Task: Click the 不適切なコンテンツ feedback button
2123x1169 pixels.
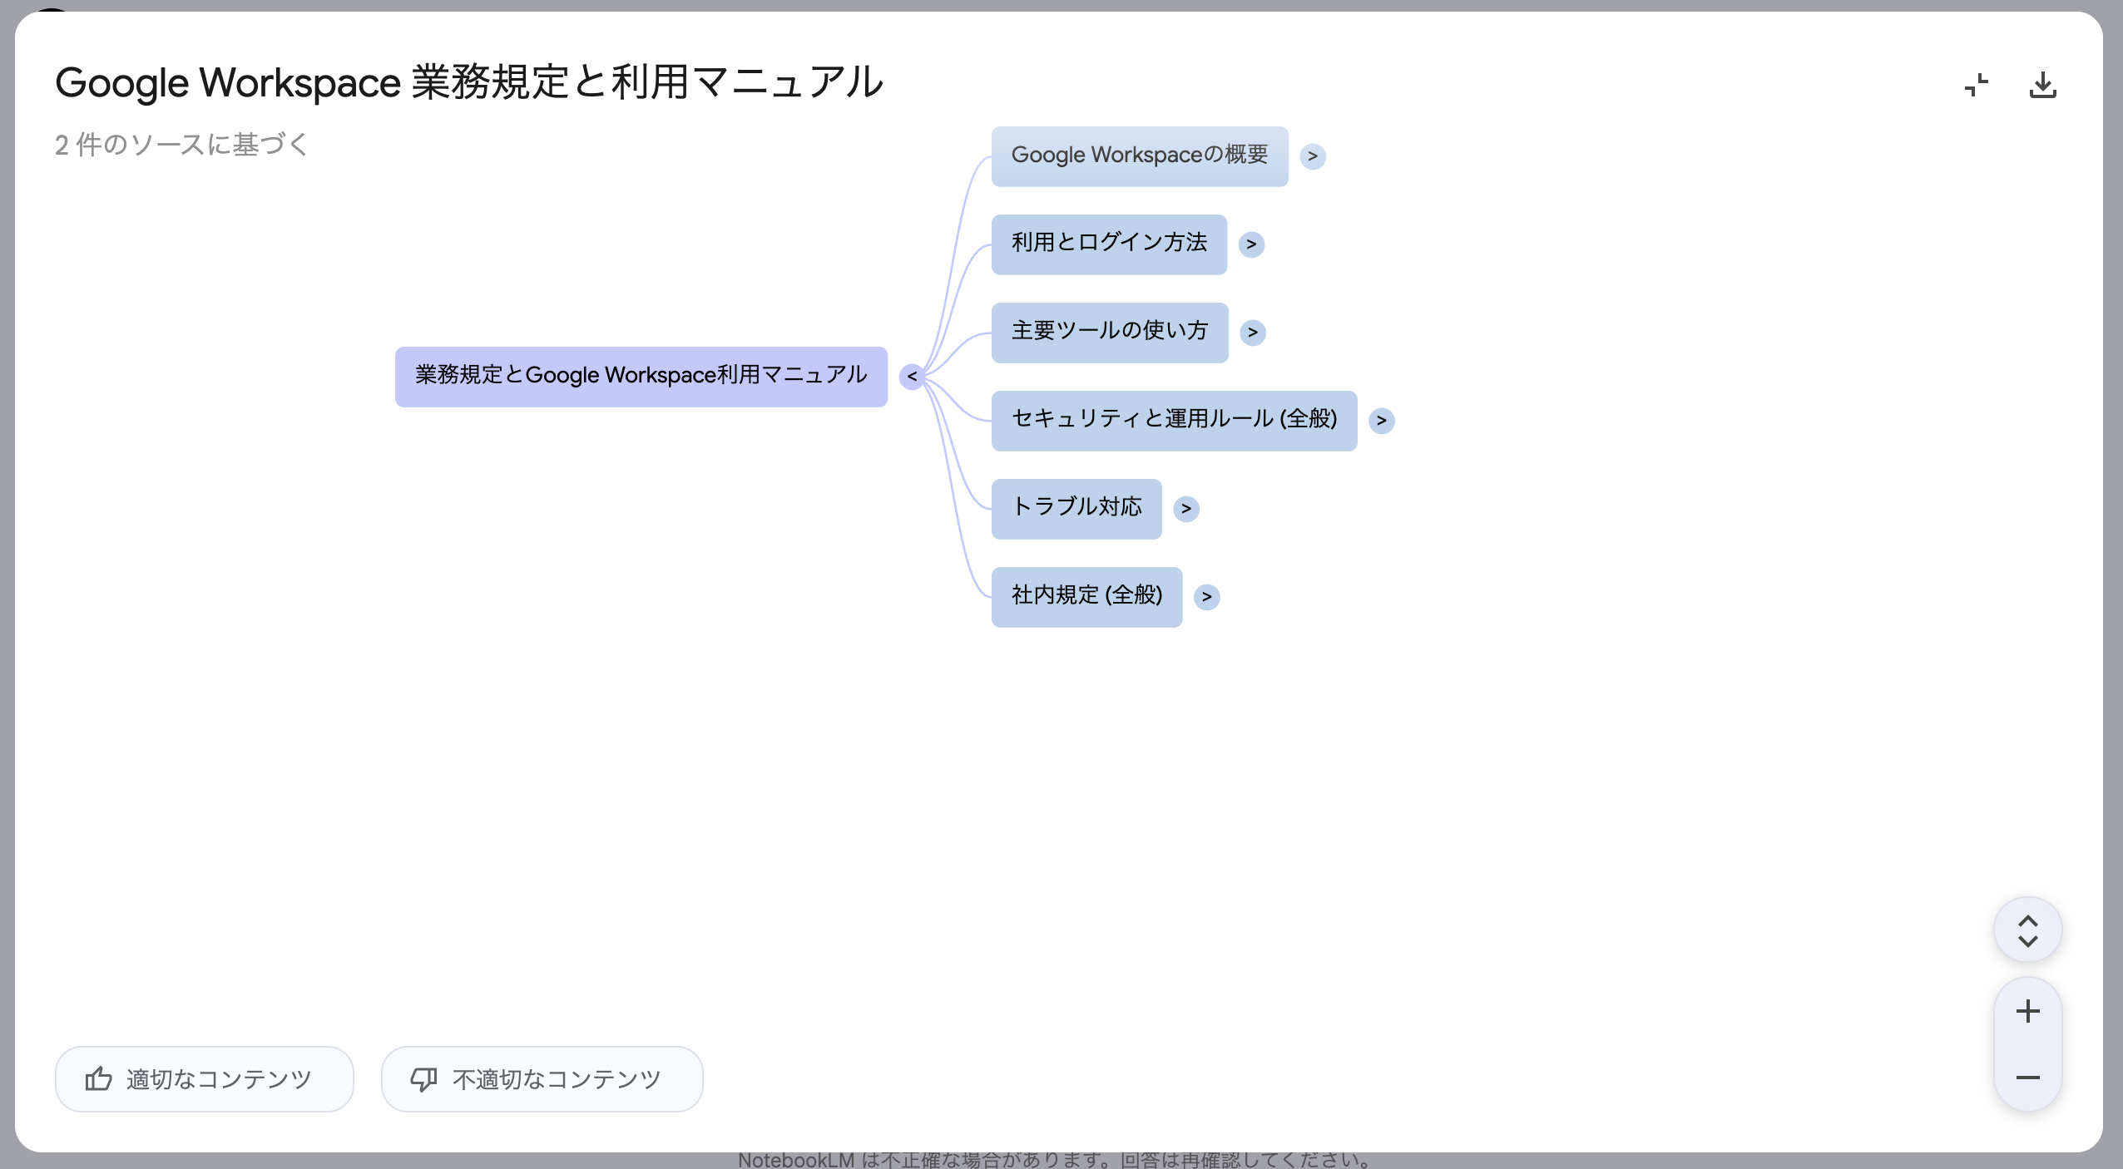Action: (x=541, y=1078)
